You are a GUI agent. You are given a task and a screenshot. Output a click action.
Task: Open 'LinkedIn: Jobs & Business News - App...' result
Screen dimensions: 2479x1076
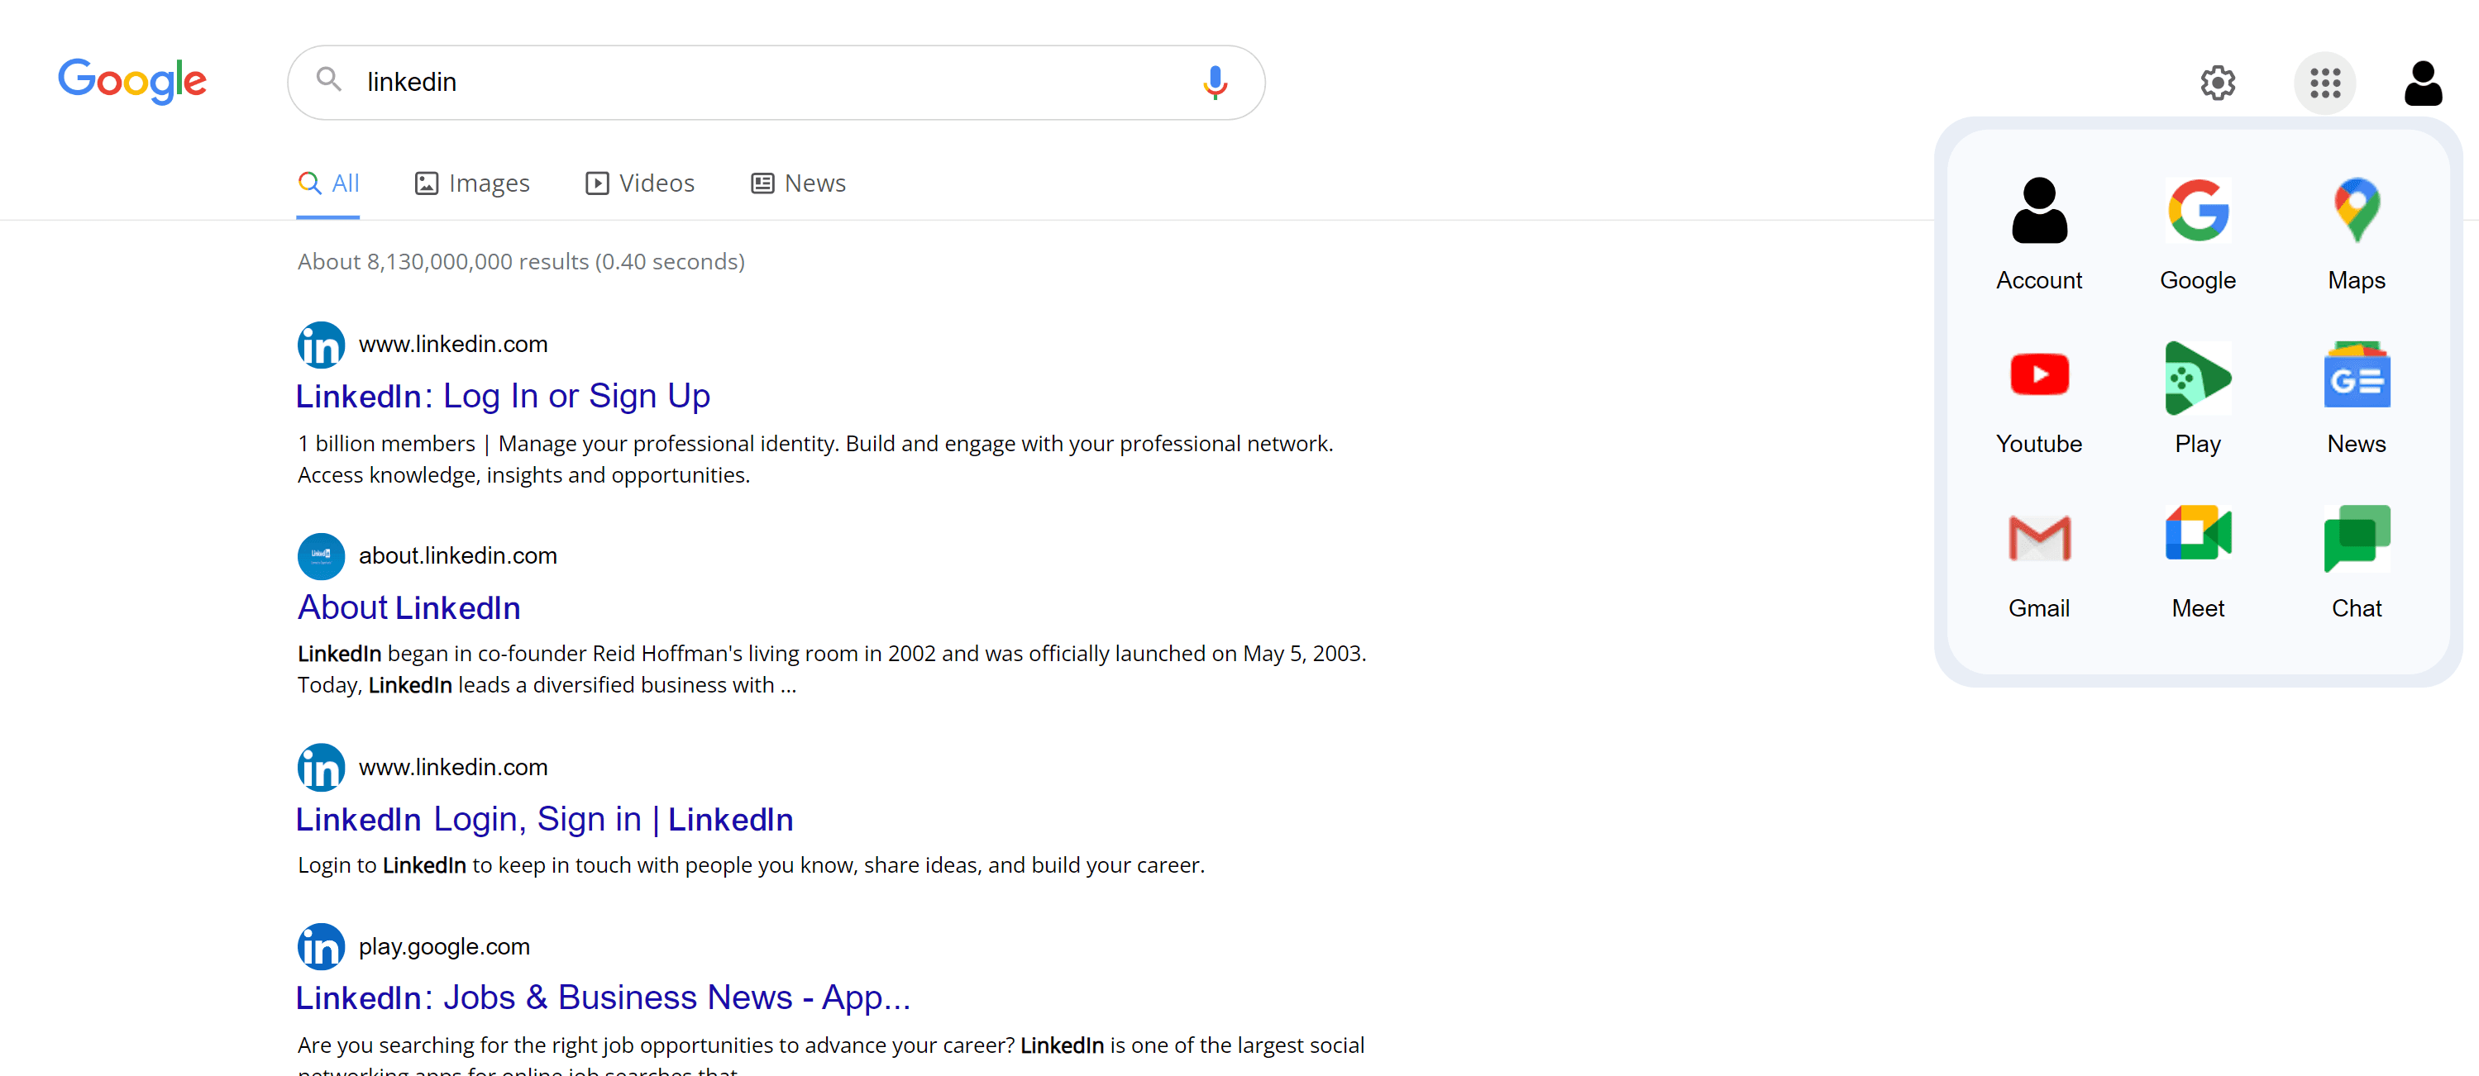[604, 998]
